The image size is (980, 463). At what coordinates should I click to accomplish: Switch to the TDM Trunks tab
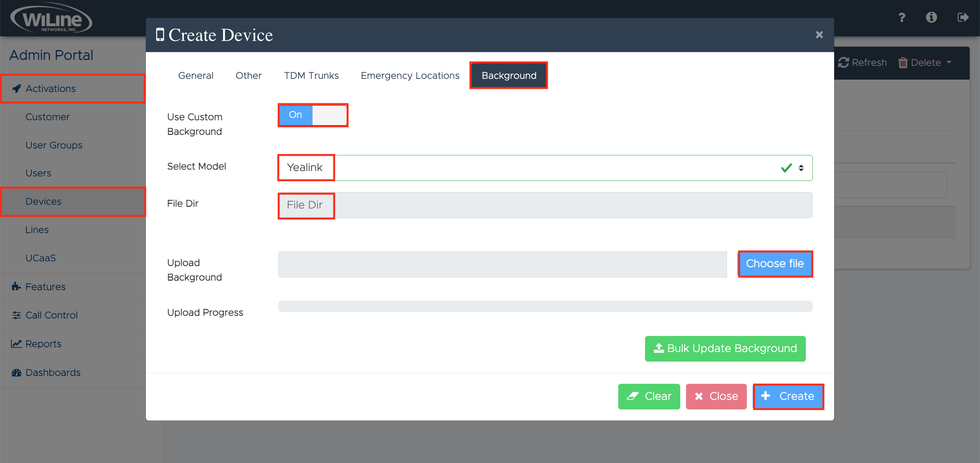pyautogui.click(x=311, y=76)
